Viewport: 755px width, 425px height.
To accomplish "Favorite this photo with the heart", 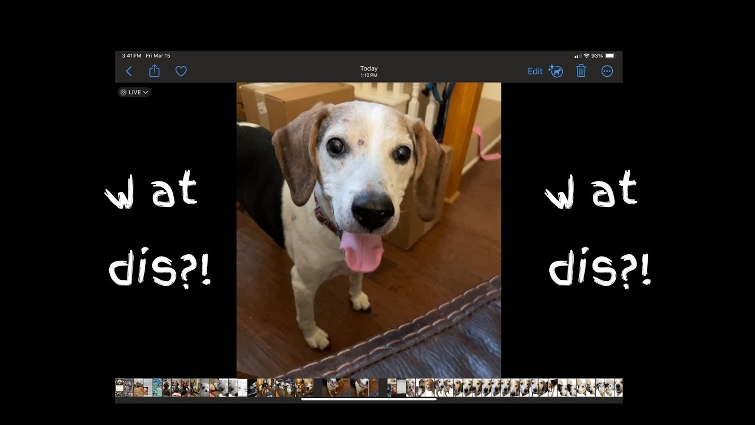I will coord(181,71).
